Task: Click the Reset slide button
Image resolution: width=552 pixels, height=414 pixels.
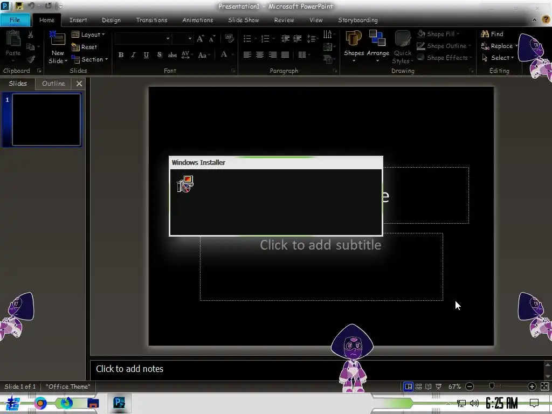Action: pos(85,47)
